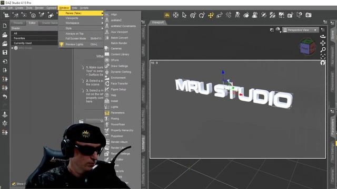Toggle the Show checkbox at bottom left
The height and width of the screenshot is (189, 337).
[x=14, y=184]
